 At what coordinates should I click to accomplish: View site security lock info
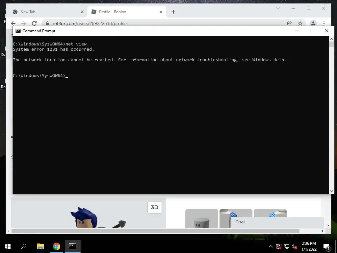pyautogui.click(x=47, y=23)
